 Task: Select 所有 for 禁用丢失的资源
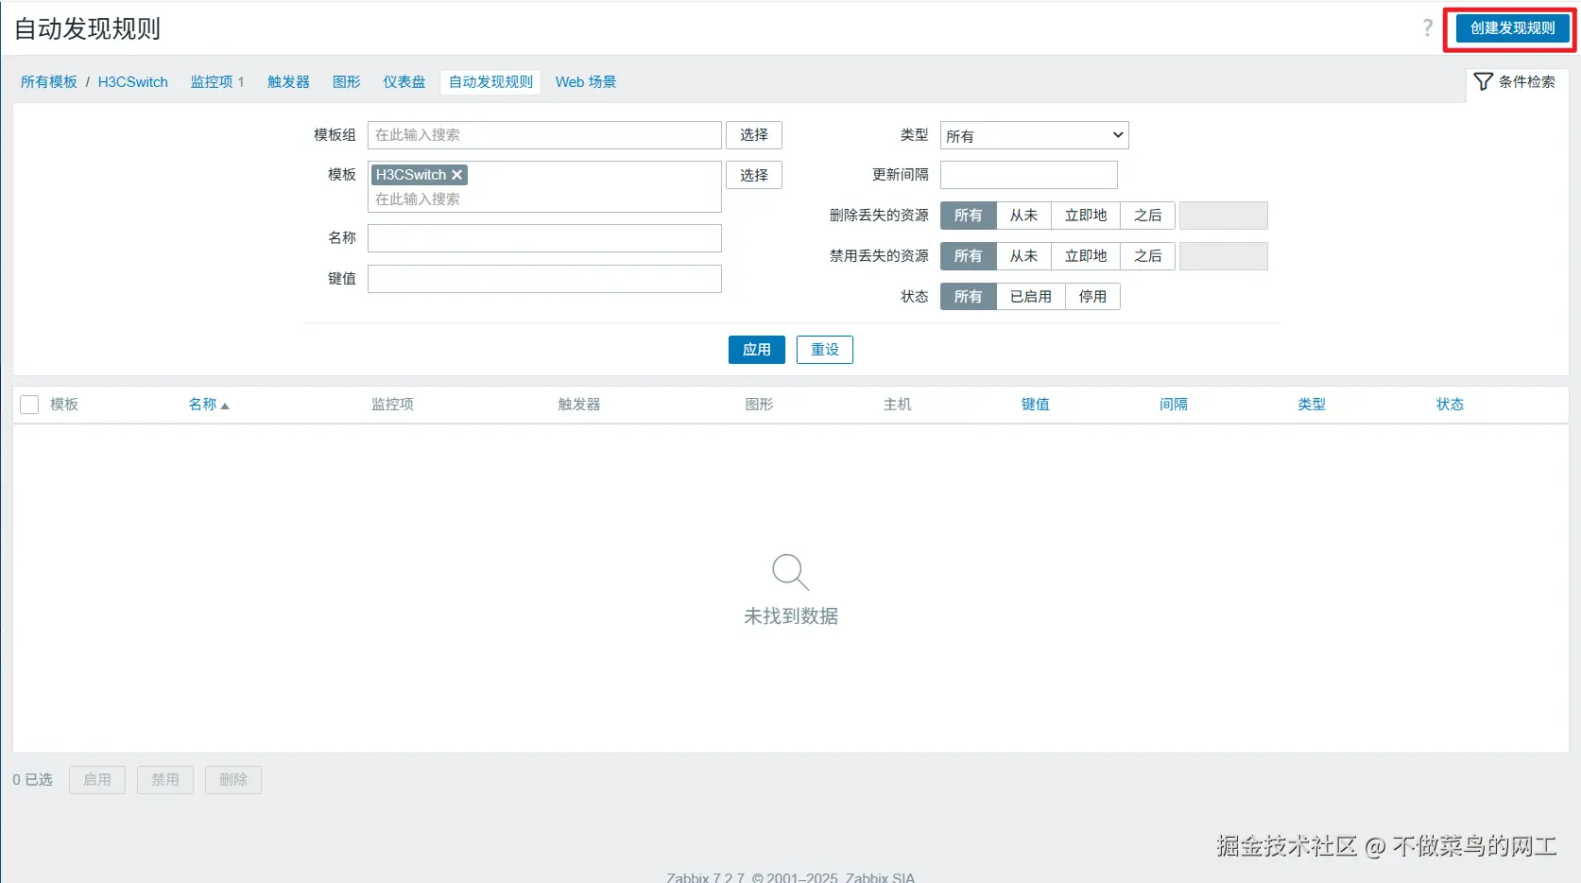pos(968,256)
